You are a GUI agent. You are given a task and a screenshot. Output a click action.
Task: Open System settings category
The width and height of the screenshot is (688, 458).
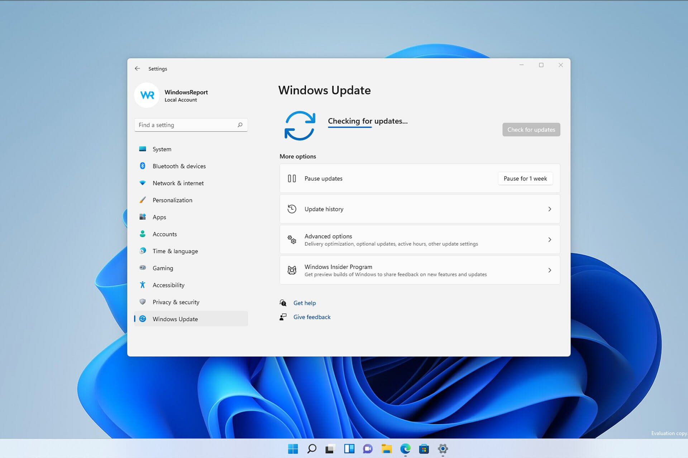coord(191,149)
